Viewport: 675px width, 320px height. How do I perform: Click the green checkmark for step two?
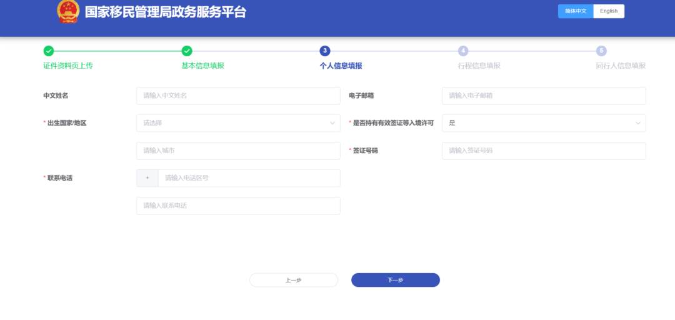click(187, 51)
